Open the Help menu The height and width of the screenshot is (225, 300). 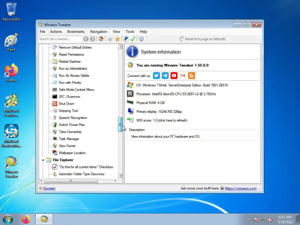pos(143,32)
